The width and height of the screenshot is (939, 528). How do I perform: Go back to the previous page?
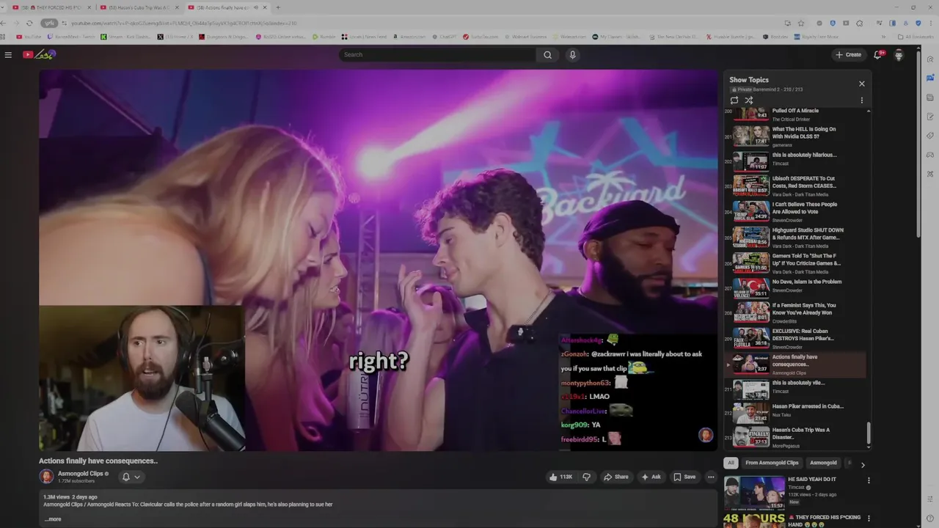click(4, 23)
